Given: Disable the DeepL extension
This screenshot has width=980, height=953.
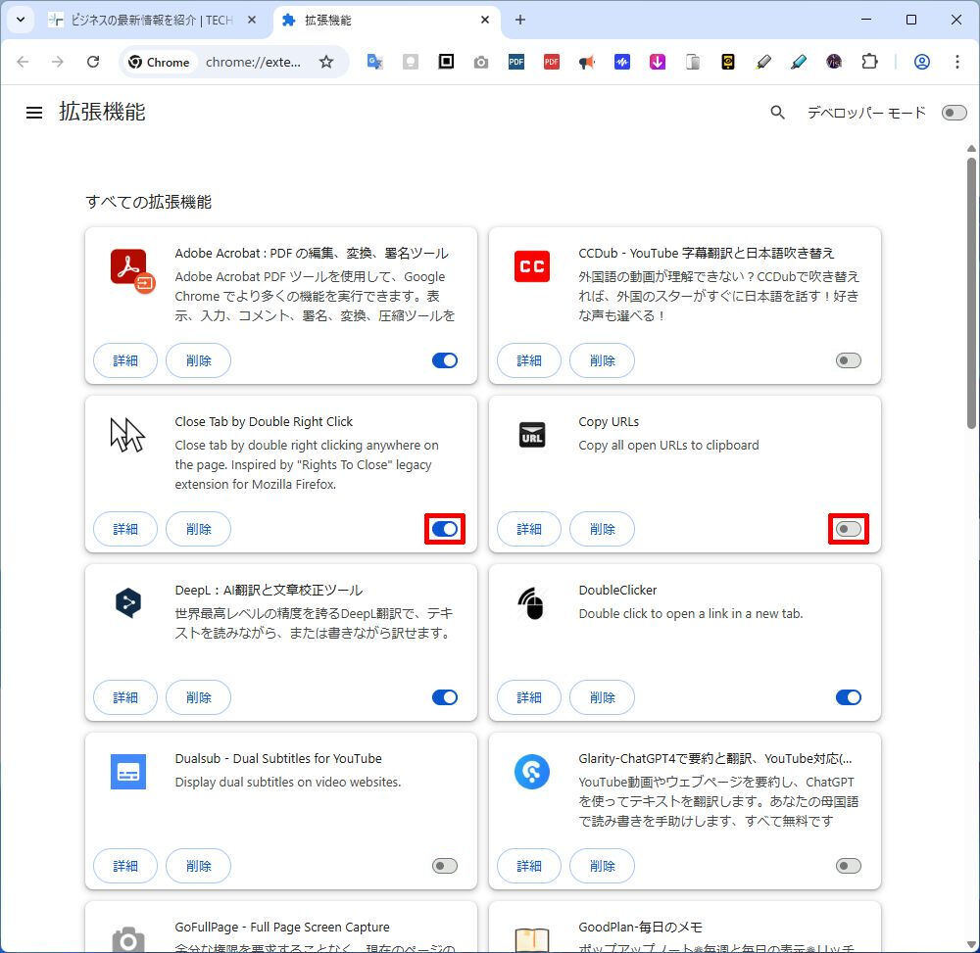Looking at the screenshot, I should point(445,697).
